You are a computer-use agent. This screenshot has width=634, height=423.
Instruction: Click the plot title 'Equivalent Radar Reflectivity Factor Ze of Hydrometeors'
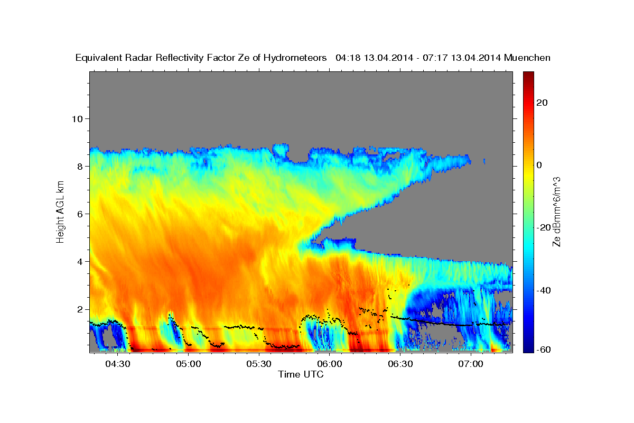pos(201,58)
